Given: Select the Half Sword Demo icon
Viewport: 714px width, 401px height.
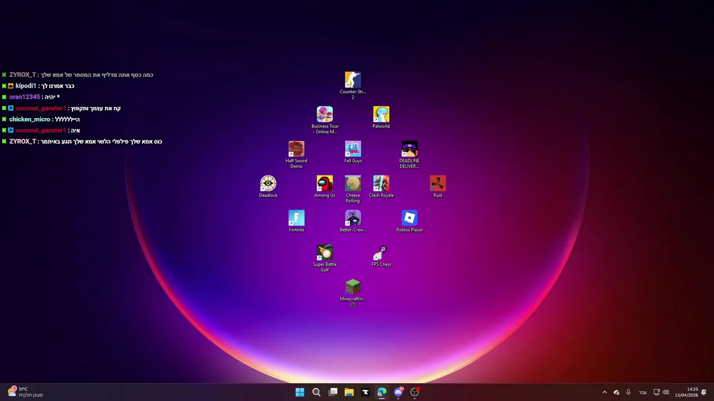Looking at the screenshot, I should click(296, 154).
